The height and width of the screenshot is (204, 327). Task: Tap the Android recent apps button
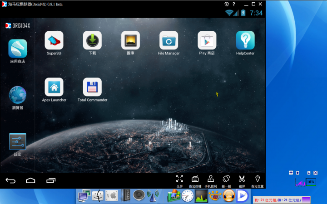point(51,180)
